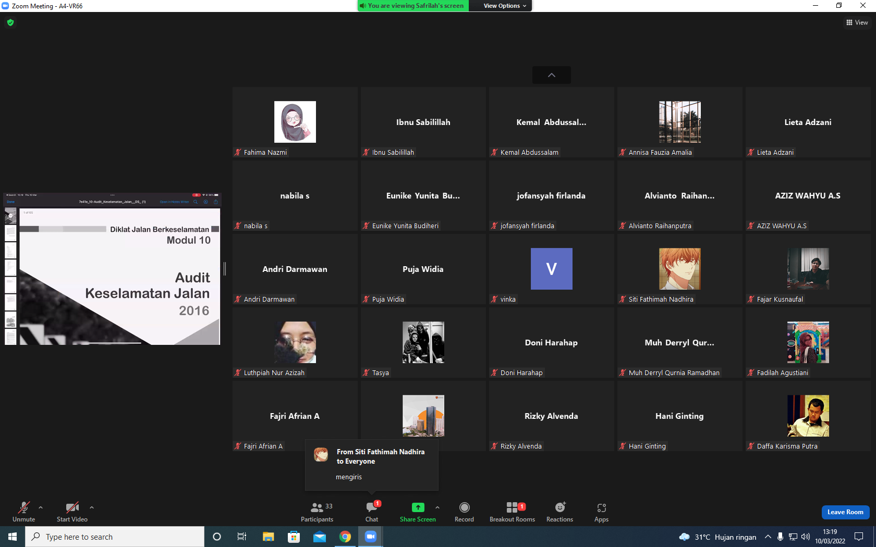Click the Ibnu Sabilillah participant tile
Screen dimensions: 876x547
(x=423, y=122)
